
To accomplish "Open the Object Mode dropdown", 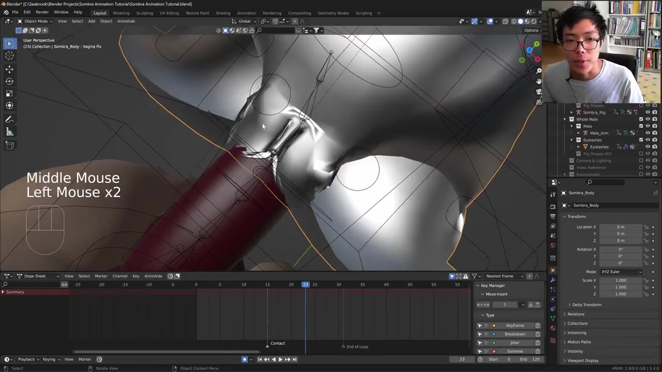I will pos(35,21).
